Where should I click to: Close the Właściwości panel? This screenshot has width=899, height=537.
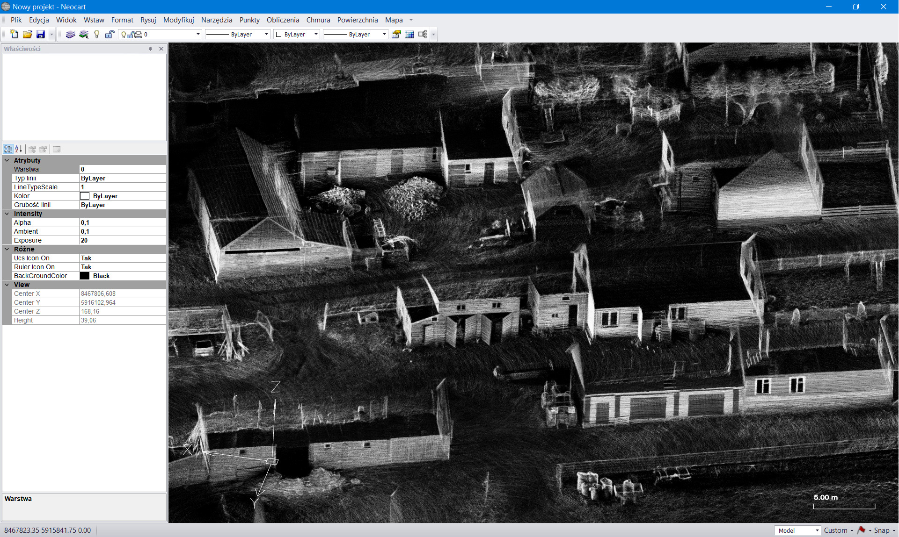pos(161,49)
